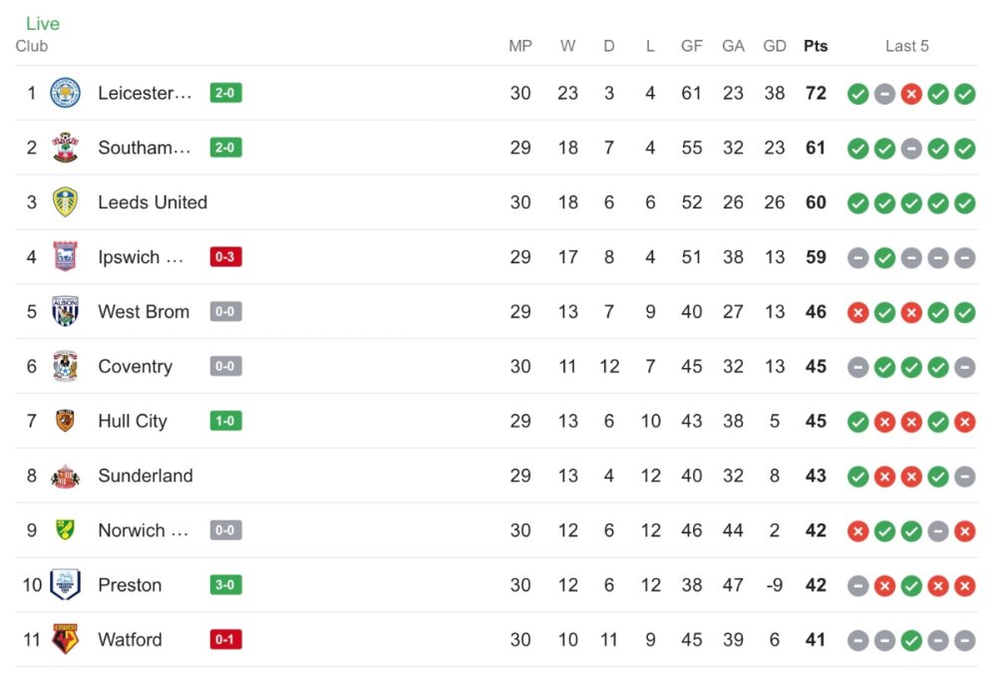Viewport: 997px width, 678px height.
Task: Click the Ipswich Town club crest
Action: tap(65, 257)
